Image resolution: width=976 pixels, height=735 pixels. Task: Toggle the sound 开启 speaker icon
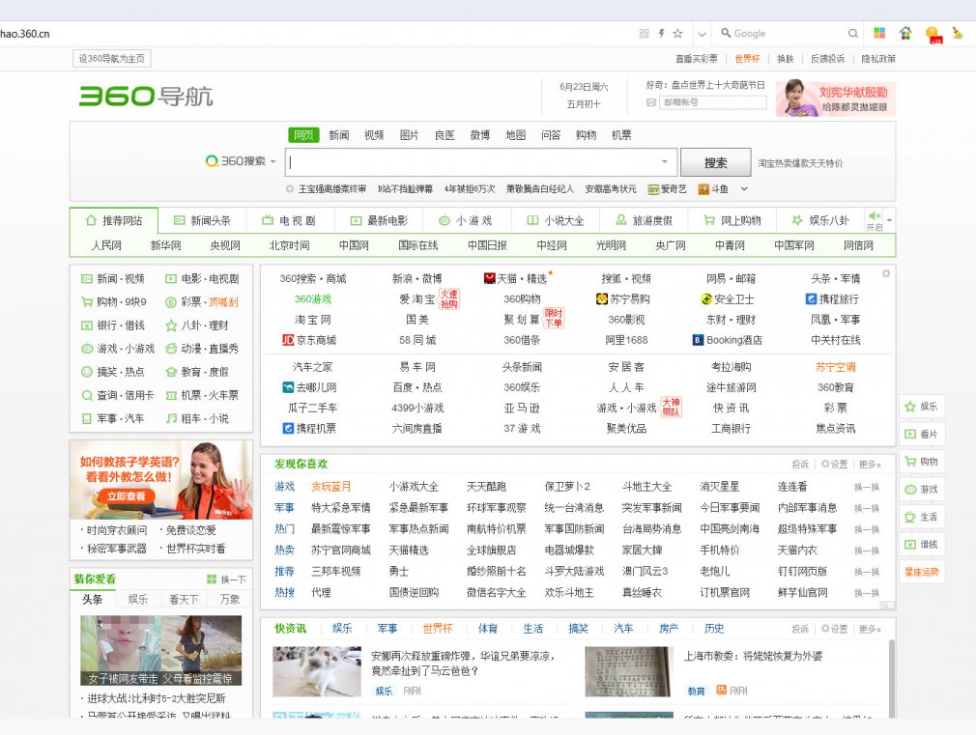click(x=875, y=220)
